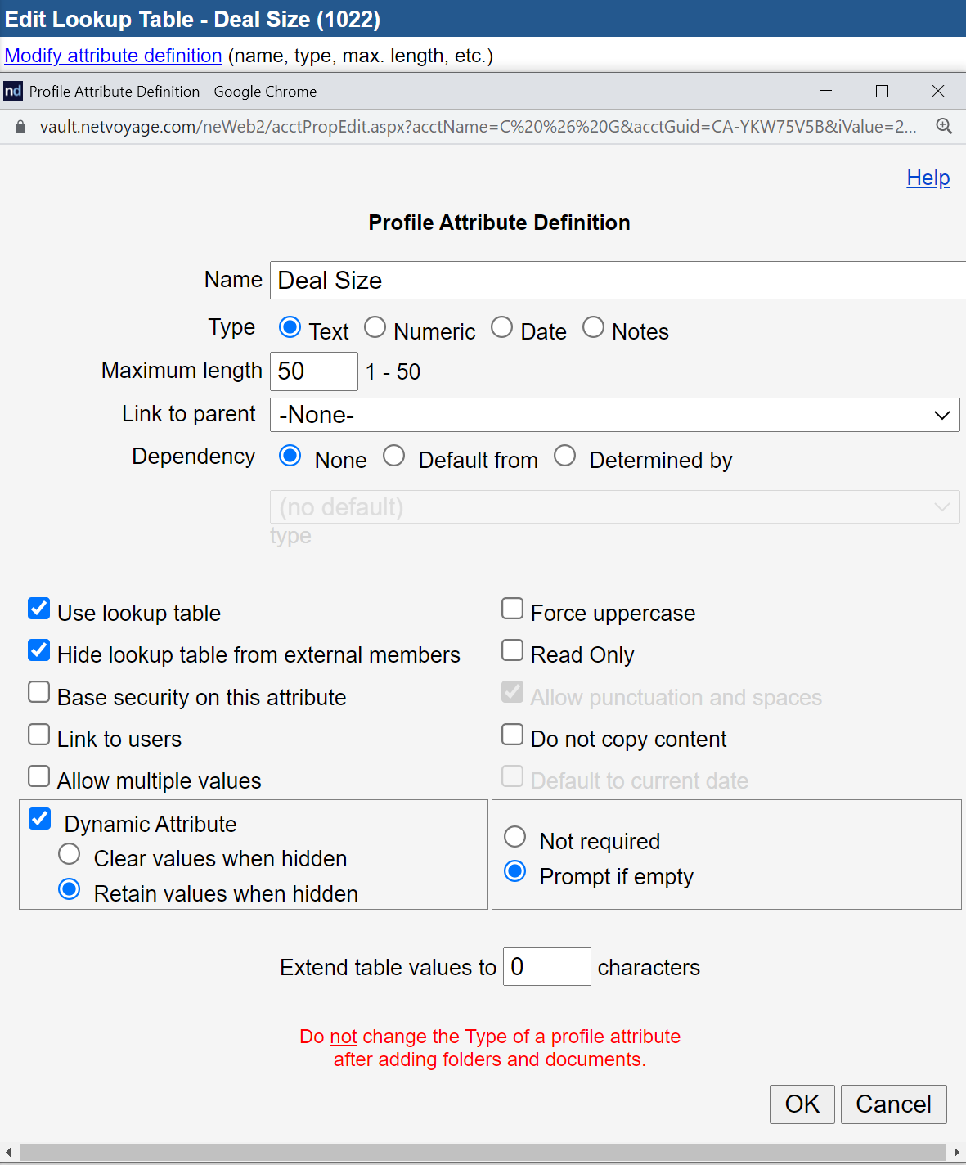
Task: Check Link to users
Action: pyautogui.click(x=38, y=734)
